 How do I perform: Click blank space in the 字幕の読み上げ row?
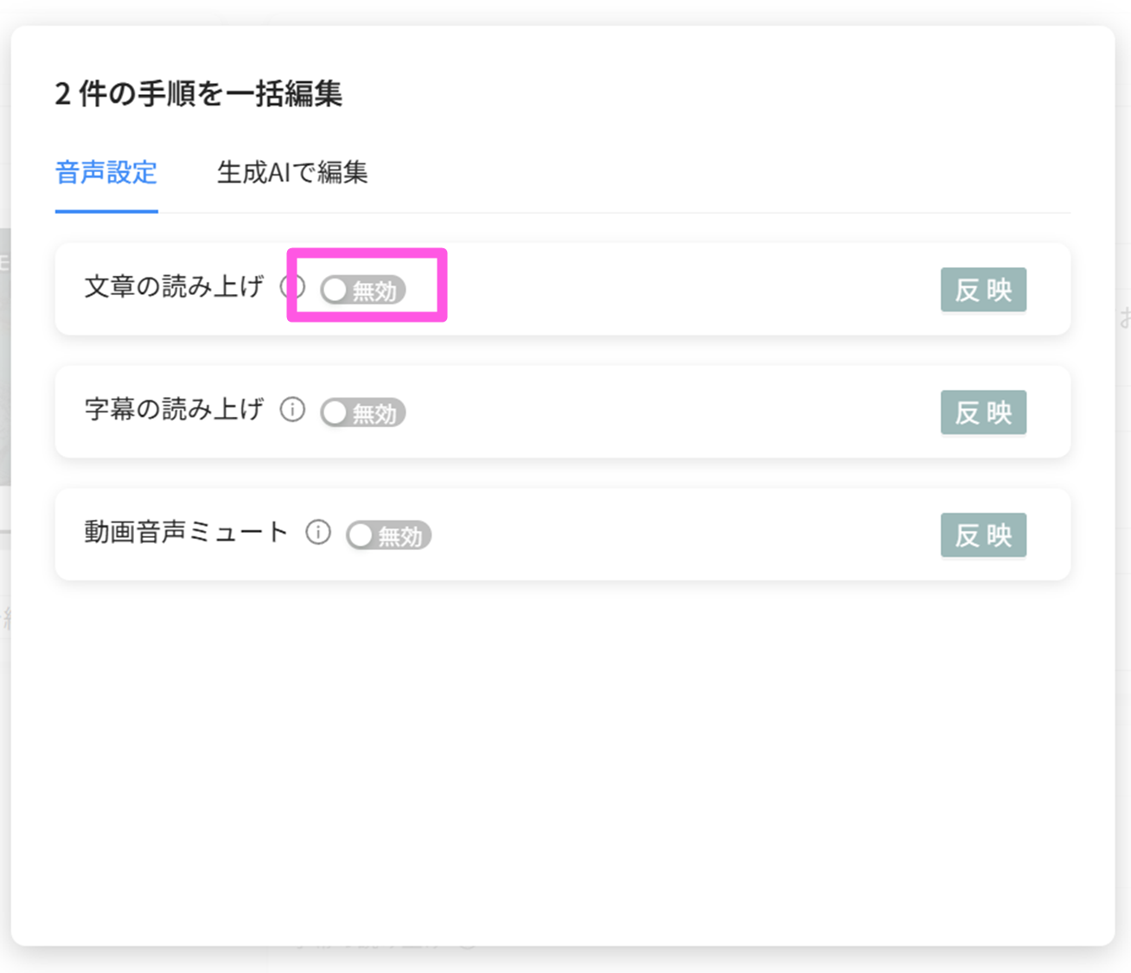pyautogui.click(x=674, y=413)
